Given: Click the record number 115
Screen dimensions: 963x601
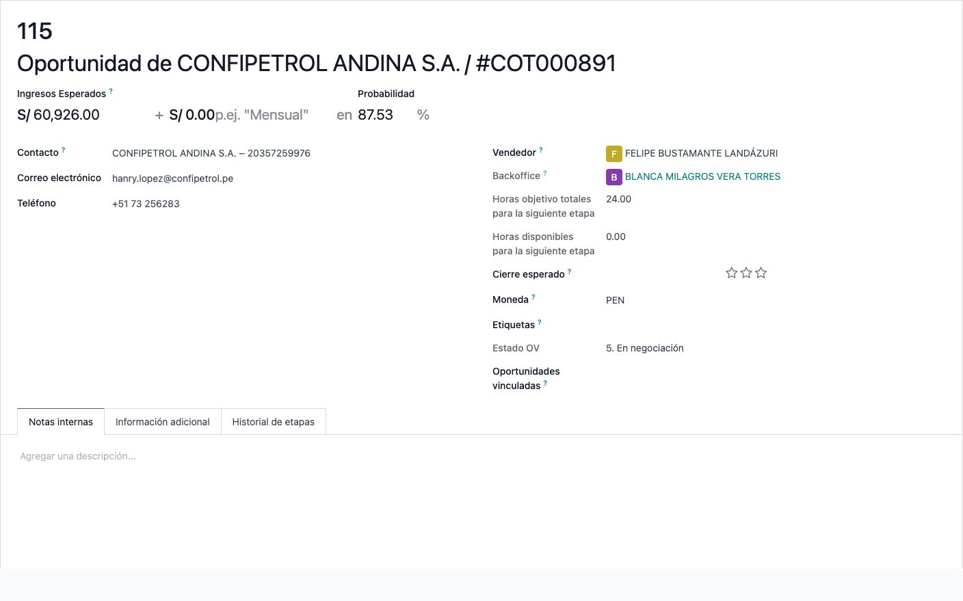Looking at the screenshot, I should coord(35,31).
